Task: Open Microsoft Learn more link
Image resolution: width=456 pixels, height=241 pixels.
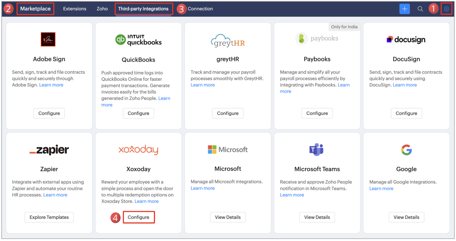Action: point(203,188)
